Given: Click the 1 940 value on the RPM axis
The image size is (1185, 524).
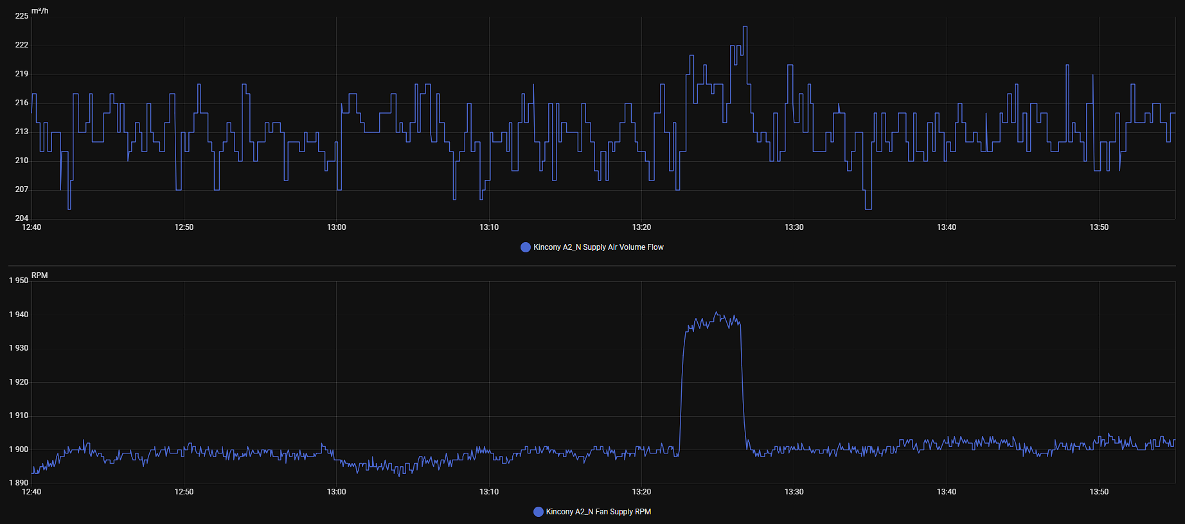Looking at the screenshot, I should pos(19,315).
